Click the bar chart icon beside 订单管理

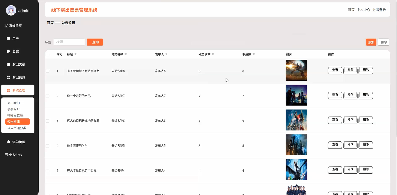[8, 142]
